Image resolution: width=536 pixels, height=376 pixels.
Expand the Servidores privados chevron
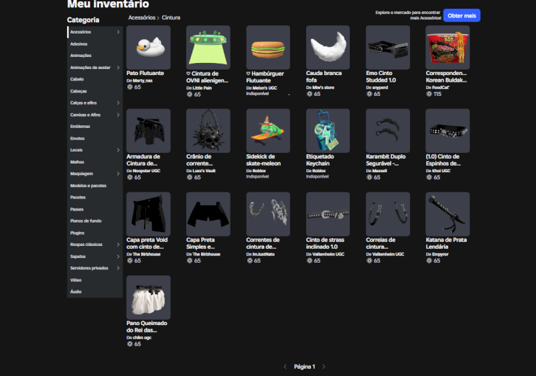tap(119, 268)
